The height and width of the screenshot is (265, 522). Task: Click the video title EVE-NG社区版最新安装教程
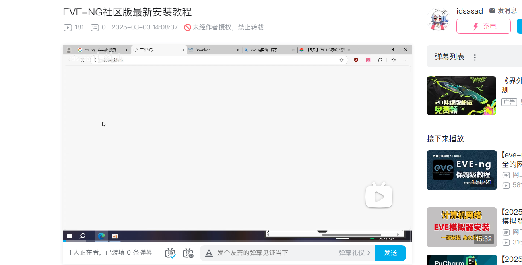tap(127, 12)
